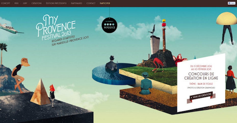Open the Créations section
237x123 pixels.
[x=36, y=3]
